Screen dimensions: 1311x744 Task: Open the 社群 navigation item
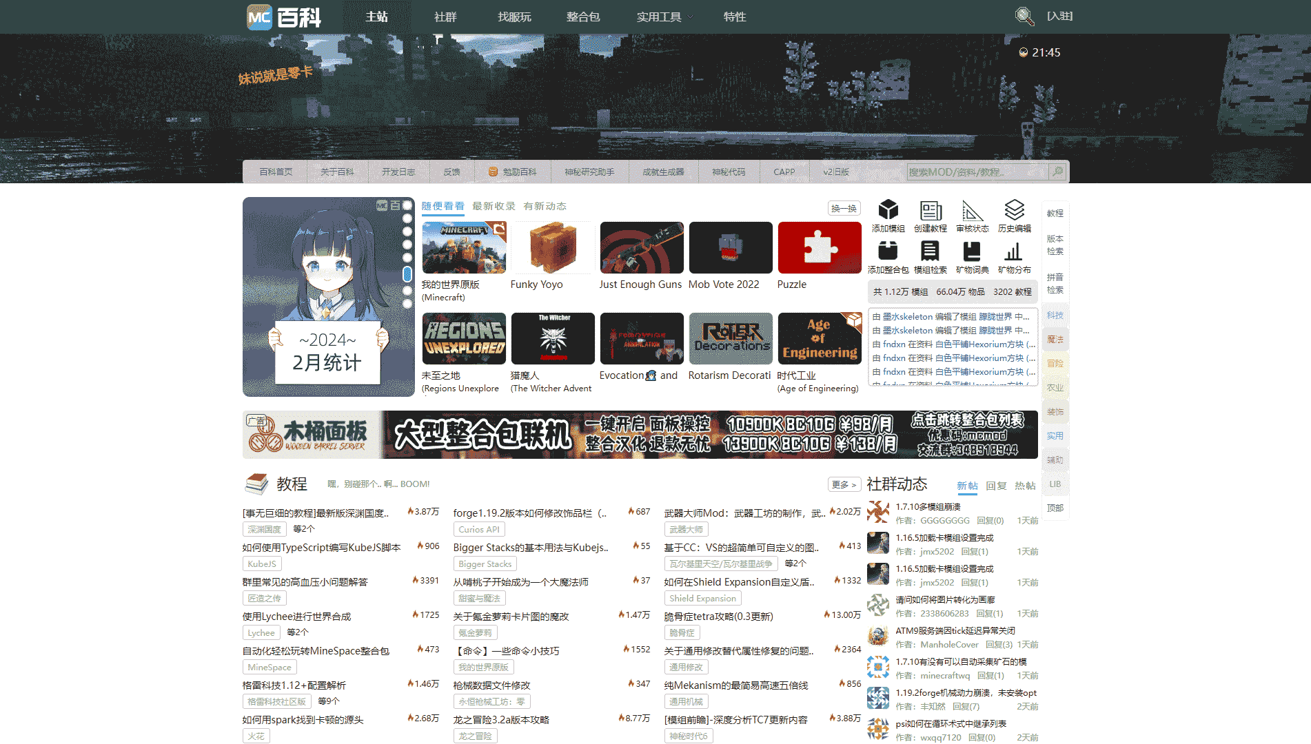pyautogui.click(x=445, y=17)
